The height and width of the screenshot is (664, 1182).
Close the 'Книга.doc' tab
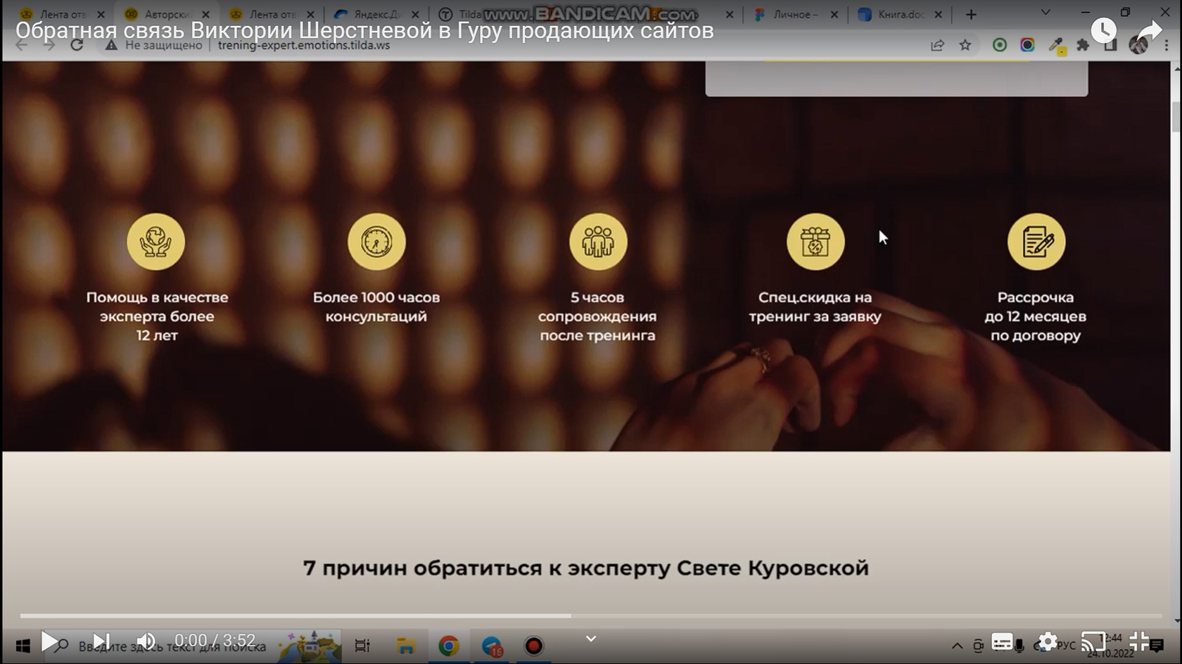click(938, 14)
